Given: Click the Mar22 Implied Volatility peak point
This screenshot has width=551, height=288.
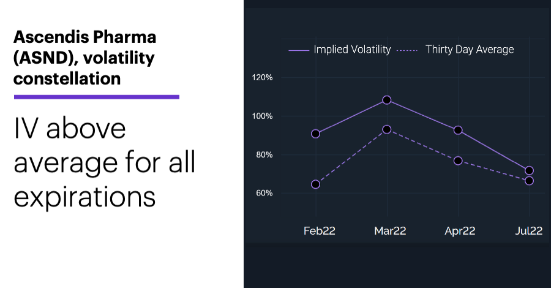Looking at the screenshot, I should (387, 100).
